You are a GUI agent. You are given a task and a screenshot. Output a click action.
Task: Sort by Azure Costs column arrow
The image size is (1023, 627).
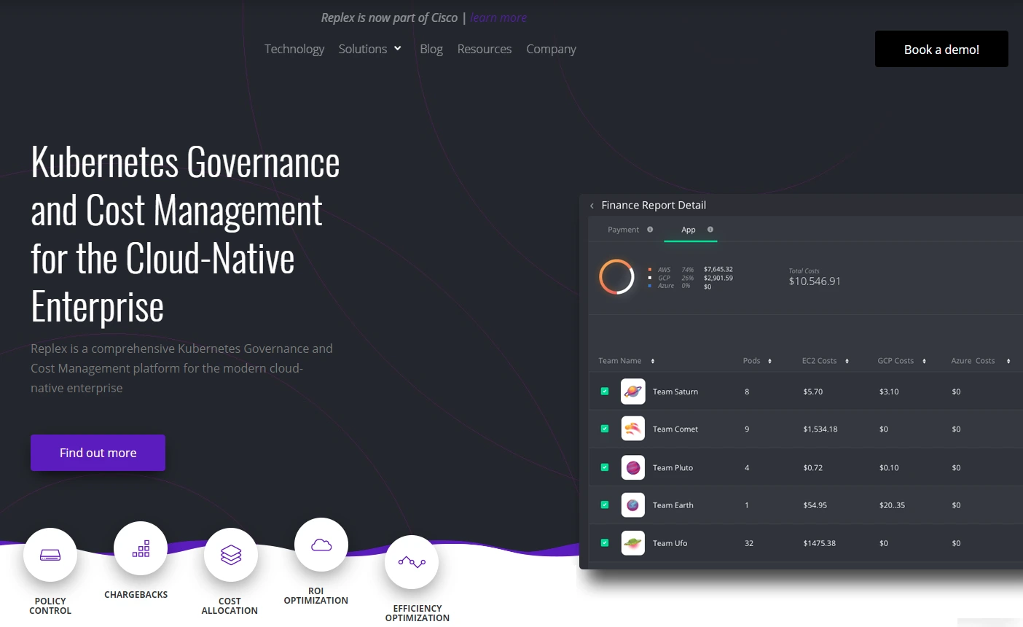(x=1008, y=361)
